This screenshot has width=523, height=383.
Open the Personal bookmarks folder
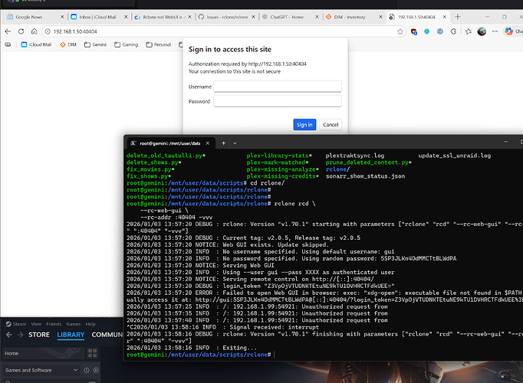point(158,44)
